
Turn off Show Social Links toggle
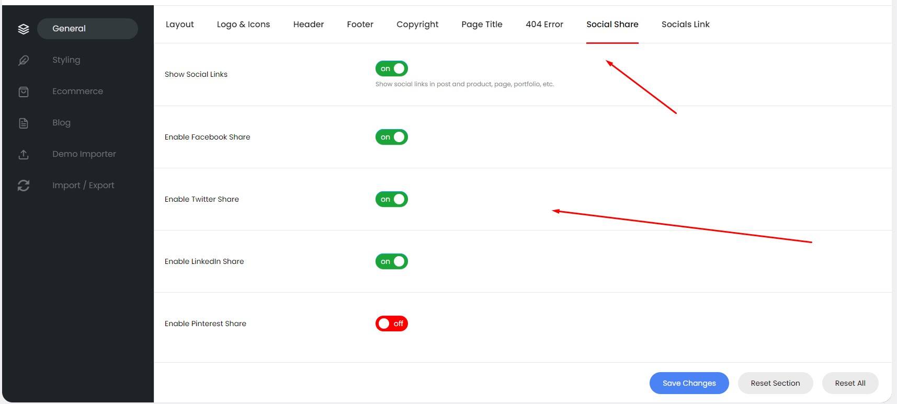pyautogui.click(x=391, y=68)
